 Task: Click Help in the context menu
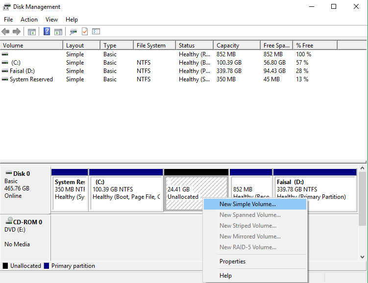point(225,276)
